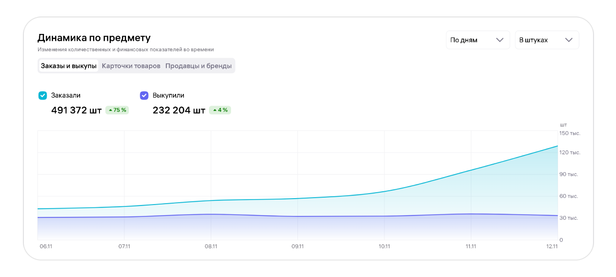Image resolution: width=616 pixels, height=277 pixels.
Task: Click the Выкупили legend label text
Action: coord(168,95)
